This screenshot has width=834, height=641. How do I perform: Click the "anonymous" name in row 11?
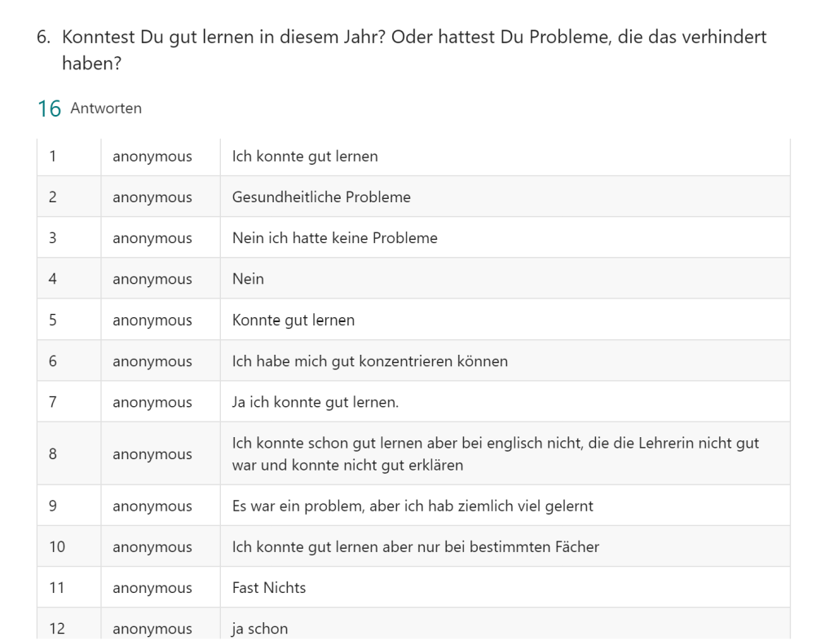(x=152, y=587)
